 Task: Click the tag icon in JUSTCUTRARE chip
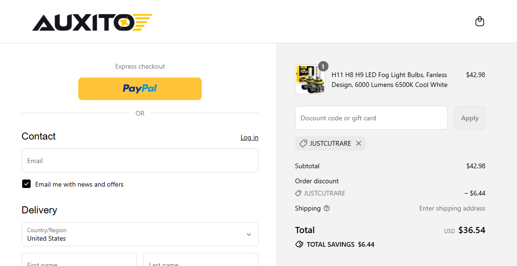tap(304, 143)
